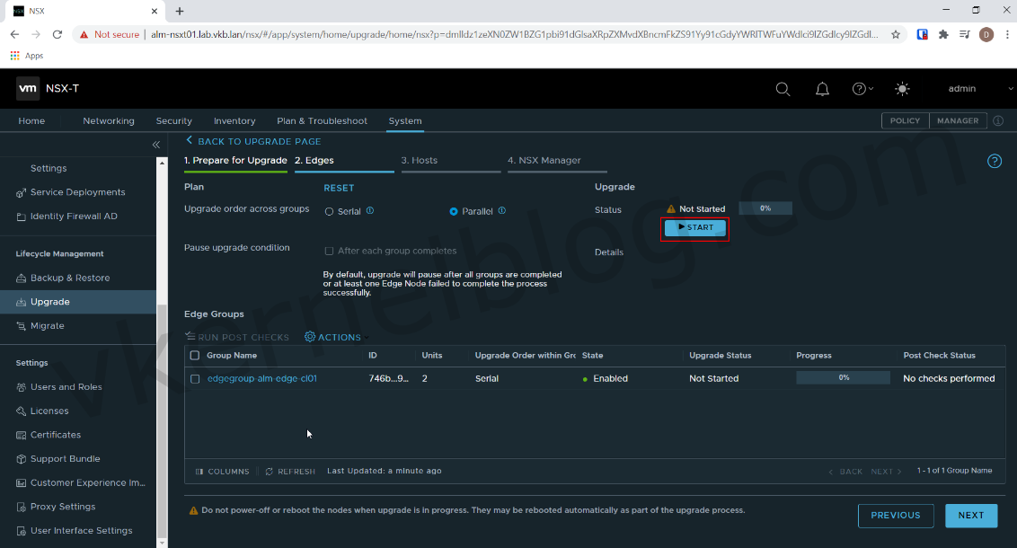Image resolution: width=1017 pixels, height=548 pixels.
Task: Click the Support Bundle sidebar icon
Action: pyautogui.click(x=21, y=458)
